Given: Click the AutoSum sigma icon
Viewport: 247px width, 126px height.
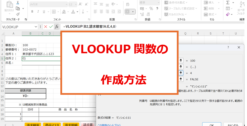Looking at the screenshot, I should tap(228, 3).
